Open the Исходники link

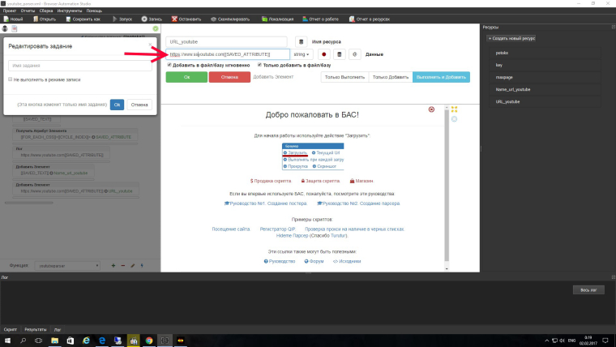tap(347, 261)
